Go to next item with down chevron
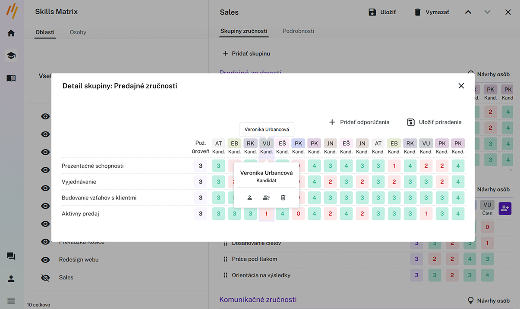520x309 pixels. (x=487, y=12)
